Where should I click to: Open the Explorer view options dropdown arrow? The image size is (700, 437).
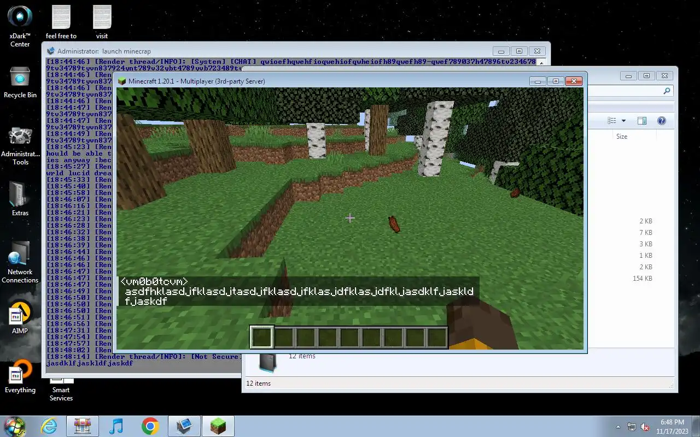[623, 121]
